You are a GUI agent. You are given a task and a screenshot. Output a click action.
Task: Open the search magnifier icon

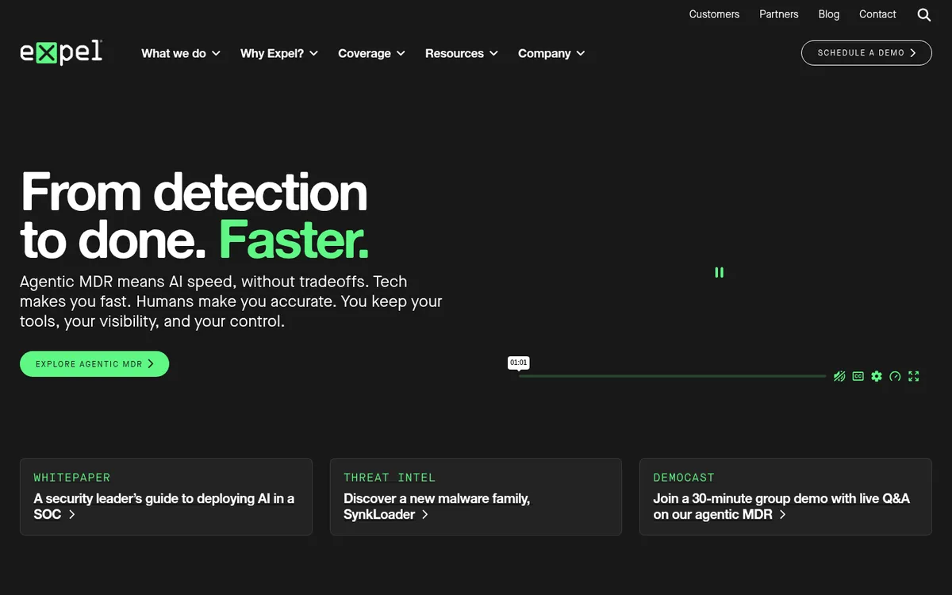(x=924, y=14)
